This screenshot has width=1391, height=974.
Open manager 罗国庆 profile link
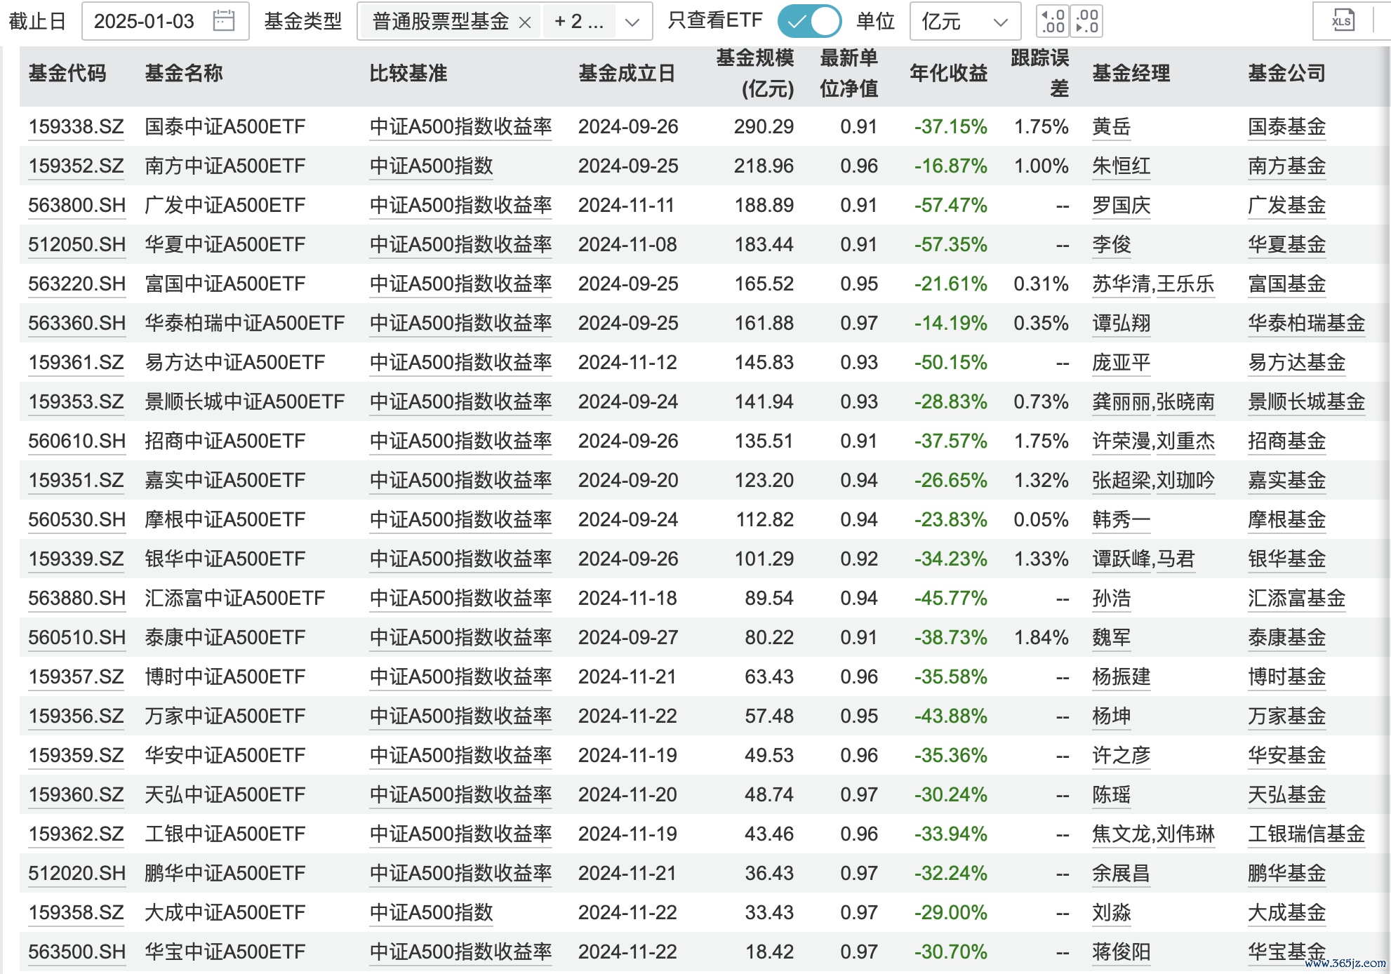point(1122,206)
